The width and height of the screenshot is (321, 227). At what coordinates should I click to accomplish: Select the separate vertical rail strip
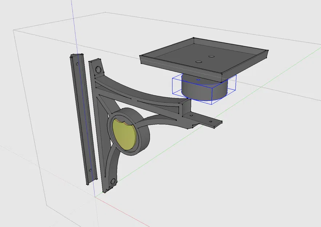83,119
